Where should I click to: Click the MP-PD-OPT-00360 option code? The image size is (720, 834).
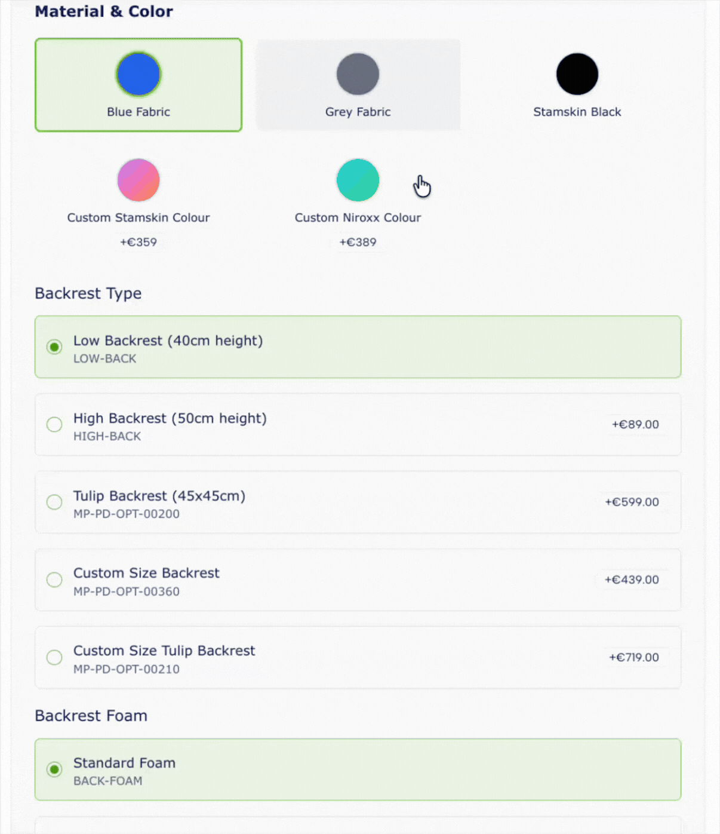click(127, 591)
